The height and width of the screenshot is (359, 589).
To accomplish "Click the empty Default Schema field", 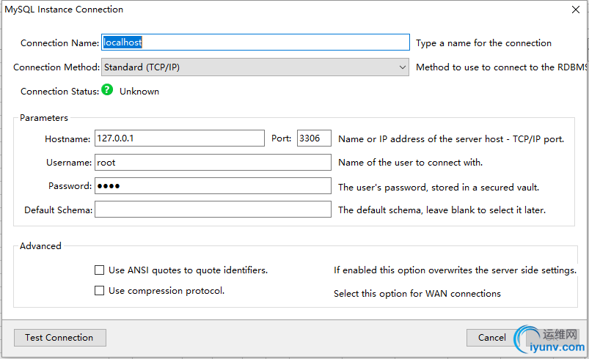I will 213,210.
